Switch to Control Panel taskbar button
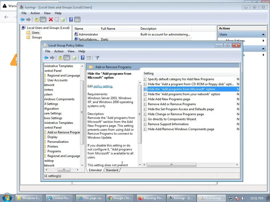Screen dimensions: 270x202 (59, 198)
